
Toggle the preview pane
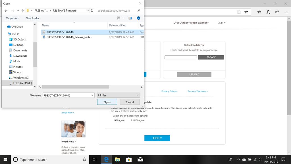130,18
